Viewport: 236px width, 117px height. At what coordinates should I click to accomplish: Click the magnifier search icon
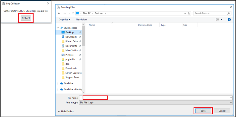tap(228, 13)
